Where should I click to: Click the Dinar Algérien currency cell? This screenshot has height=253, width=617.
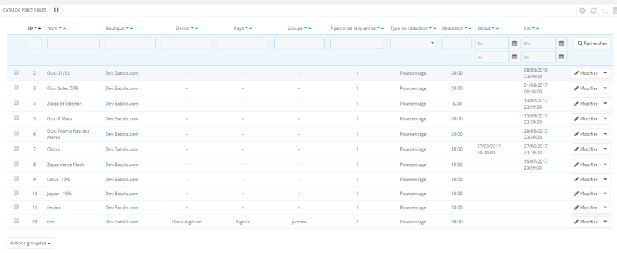pos(187,222)
